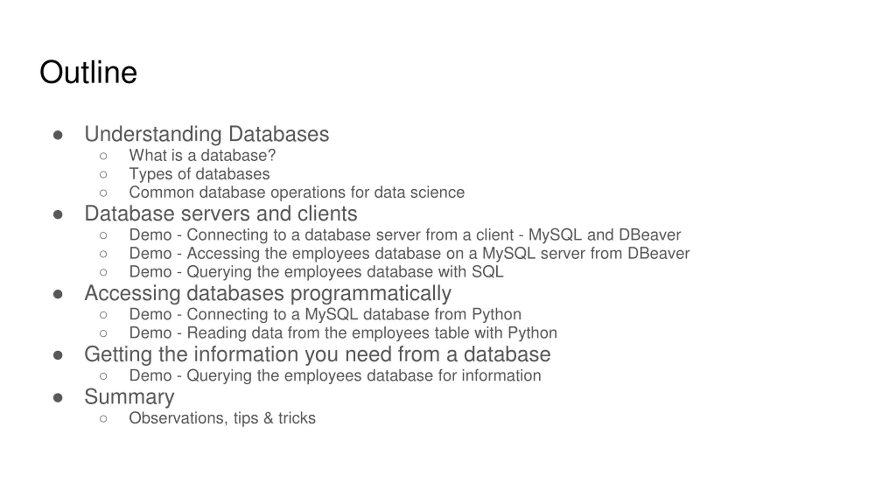Click the bullet beside Summary

[x=58, y=398]
